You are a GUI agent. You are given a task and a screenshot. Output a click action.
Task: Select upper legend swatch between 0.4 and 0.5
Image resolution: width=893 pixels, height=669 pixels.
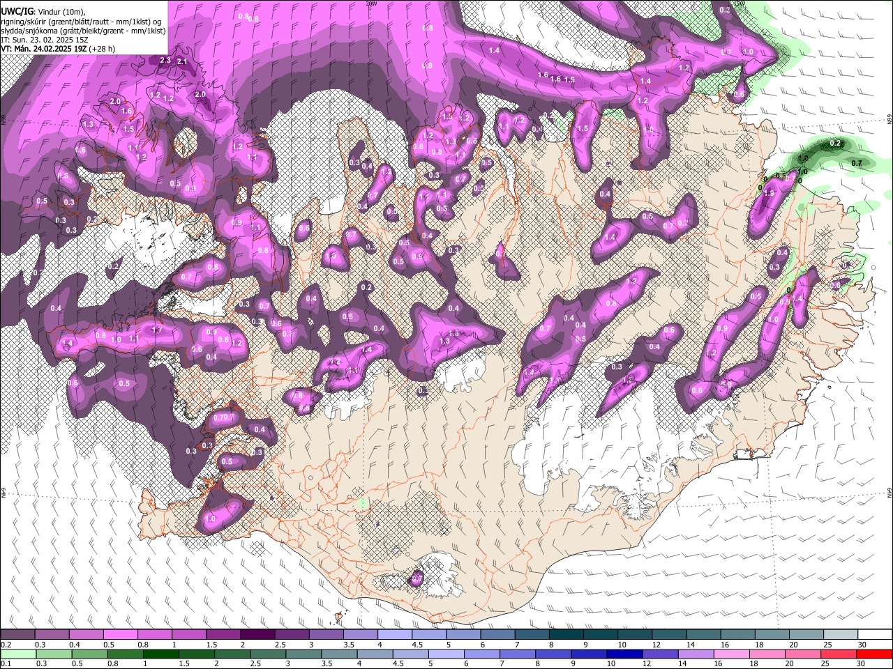(86, 634)
